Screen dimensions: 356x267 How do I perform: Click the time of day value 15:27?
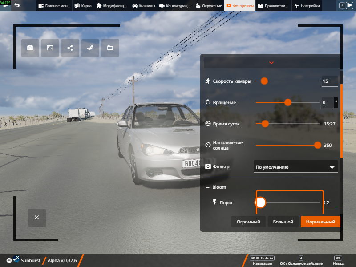tap(329, 124)
